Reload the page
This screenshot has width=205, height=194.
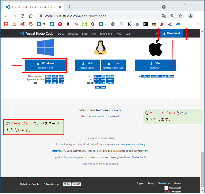click(x=23, y=16)
